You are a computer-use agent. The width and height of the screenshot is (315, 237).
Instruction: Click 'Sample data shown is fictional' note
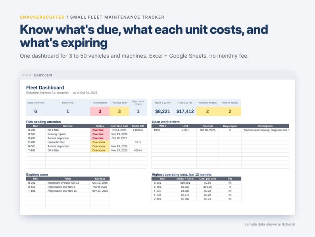270,224
